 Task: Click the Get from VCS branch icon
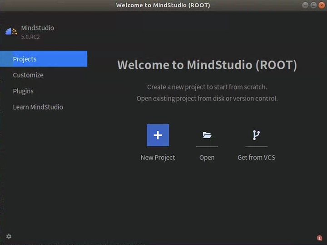click(256, 135)
